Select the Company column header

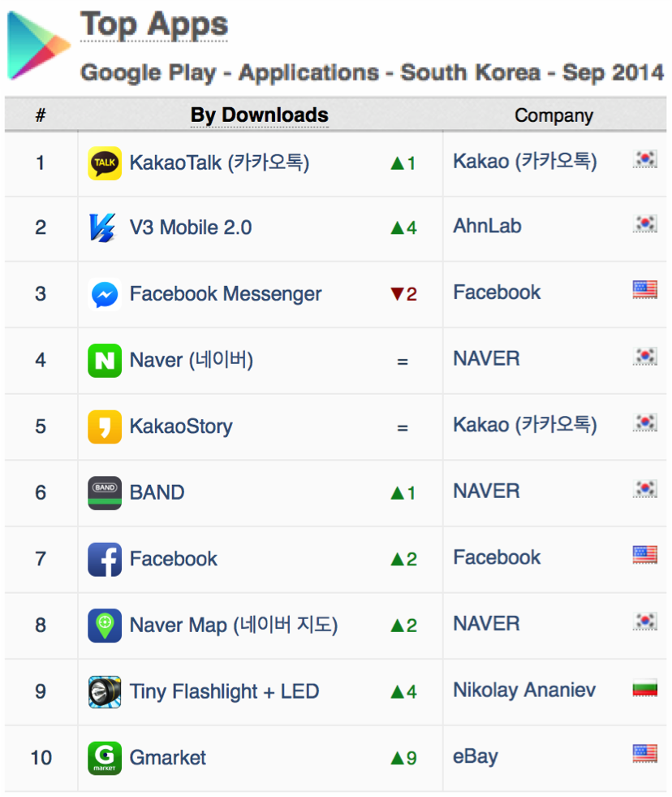click(554, 115)
